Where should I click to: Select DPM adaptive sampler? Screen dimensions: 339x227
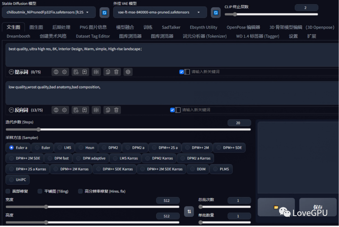click(x=91, y=158)
